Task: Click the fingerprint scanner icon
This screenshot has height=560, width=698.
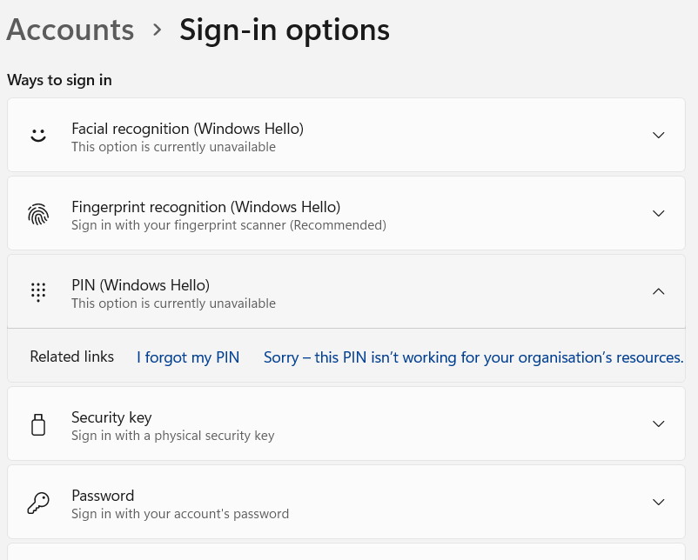Action: click(x=37, y=214)
